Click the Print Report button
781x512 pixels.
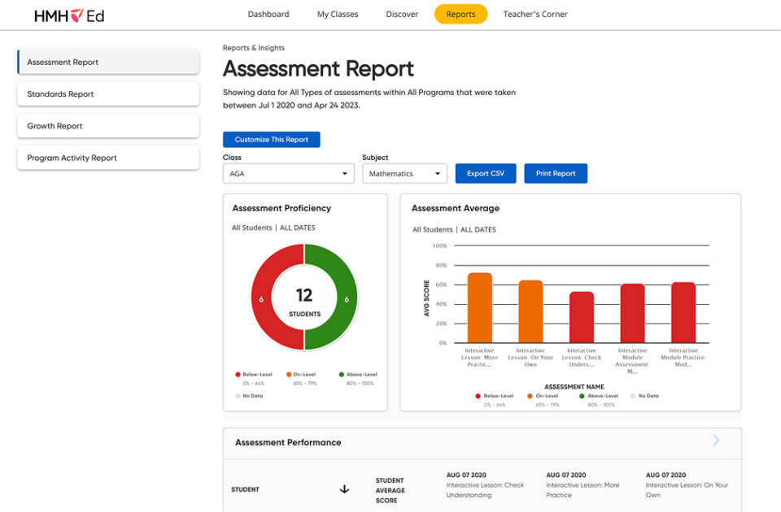pos(556,173)
